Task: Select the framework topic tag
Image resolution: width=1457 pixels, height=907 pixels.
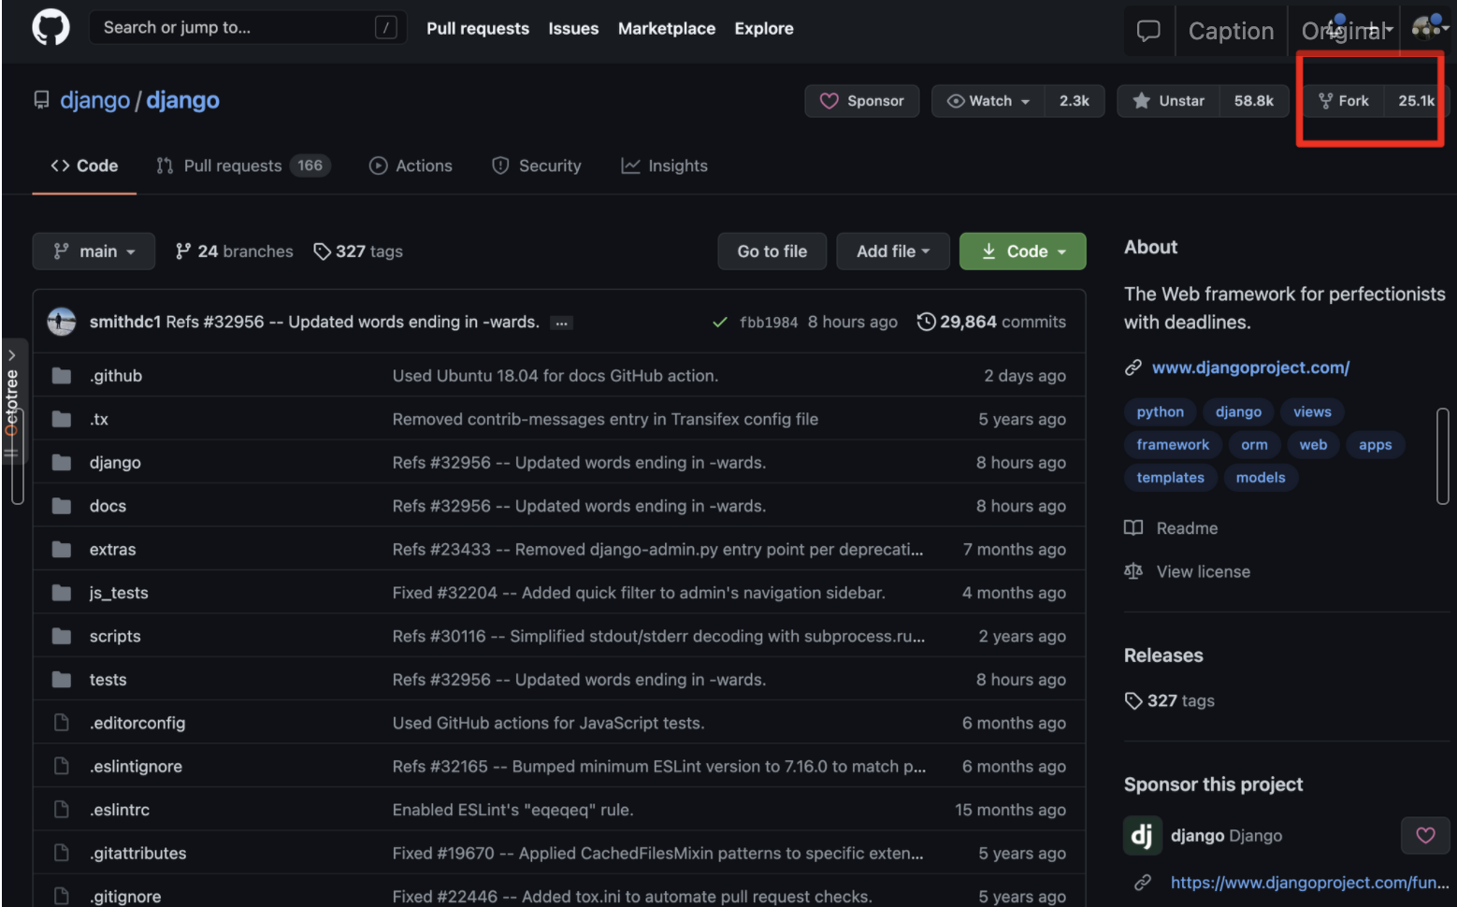Action: click(1173, 445)
